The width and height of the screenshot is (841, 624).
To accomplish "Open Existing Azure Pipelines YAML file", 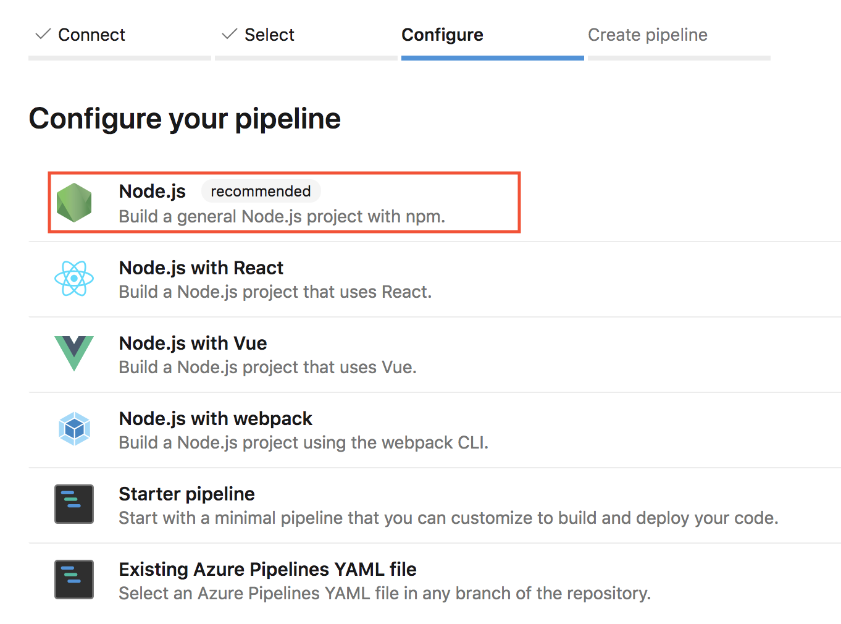I will (x=267, y=570).
